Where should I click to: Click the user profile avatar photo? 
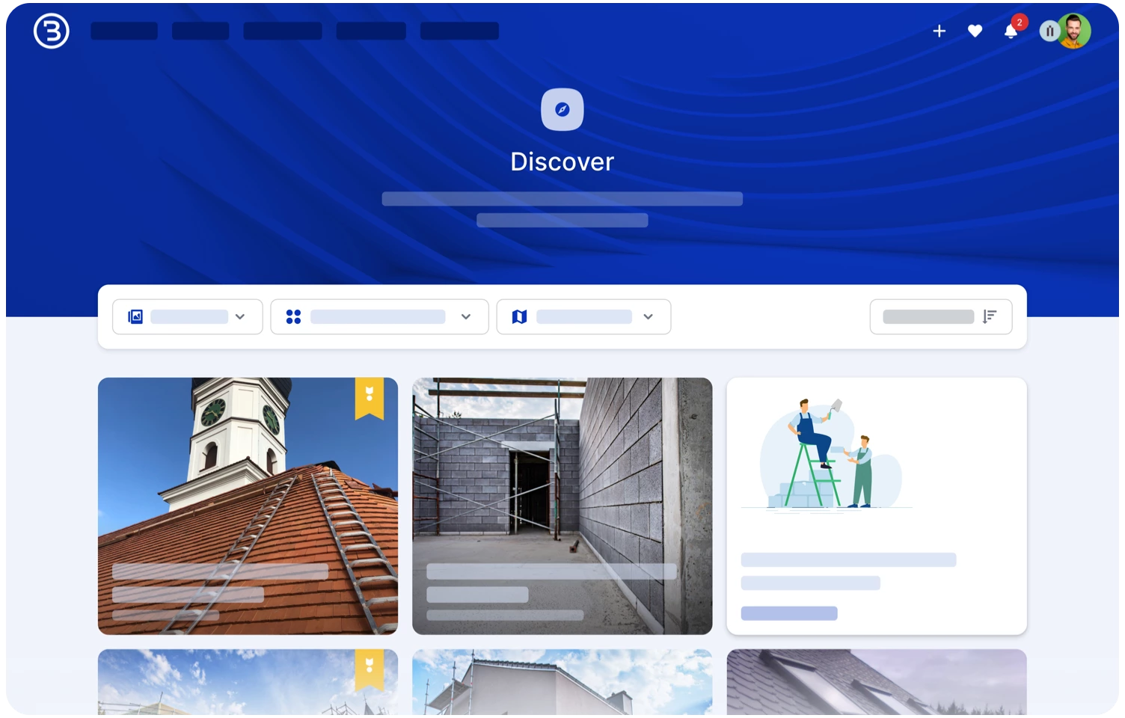(1076, 31)
